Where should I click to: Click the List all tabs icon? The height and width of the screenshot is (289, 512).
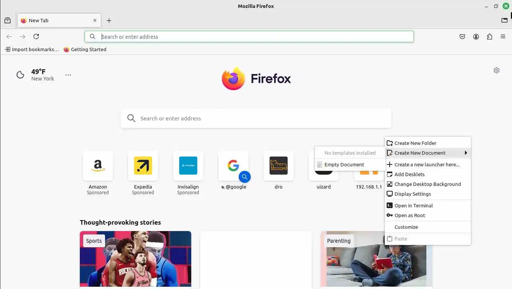click(x=504, y=21)
